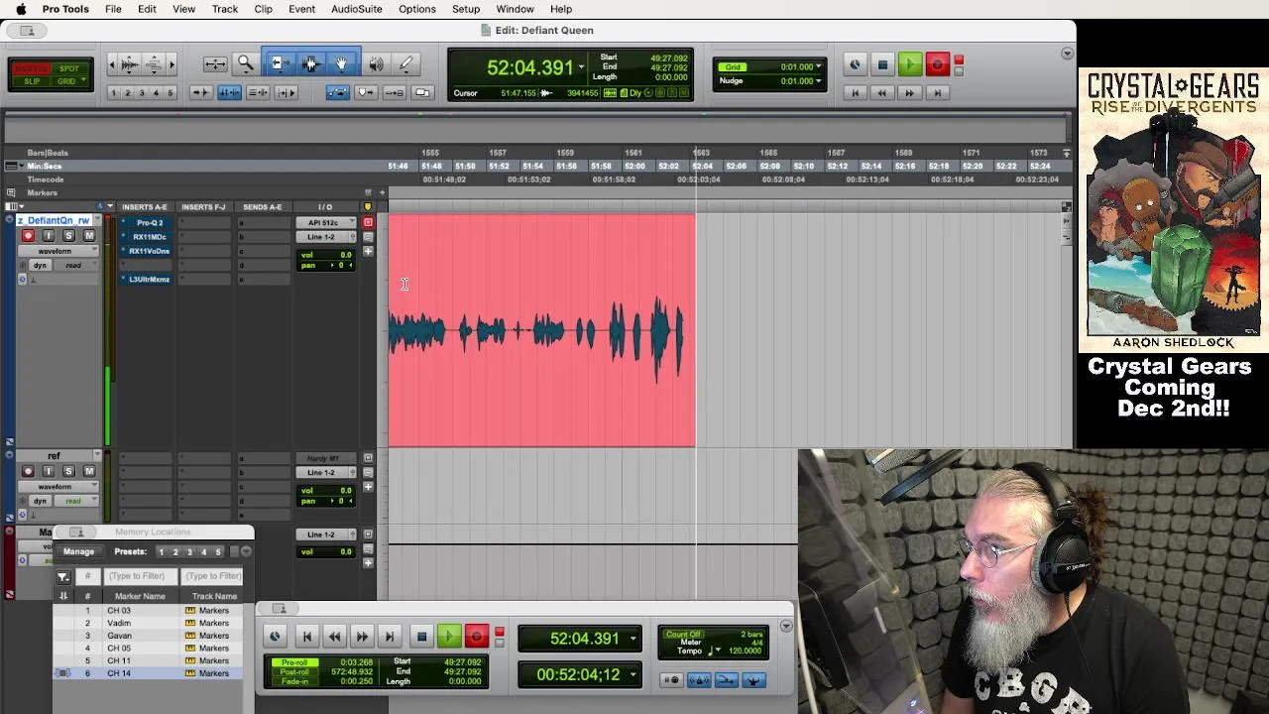Viewport: 1269px width, 714px height.
Task: Solo the z_DefiantQn_rw track
Action: [x=68, y=236]
